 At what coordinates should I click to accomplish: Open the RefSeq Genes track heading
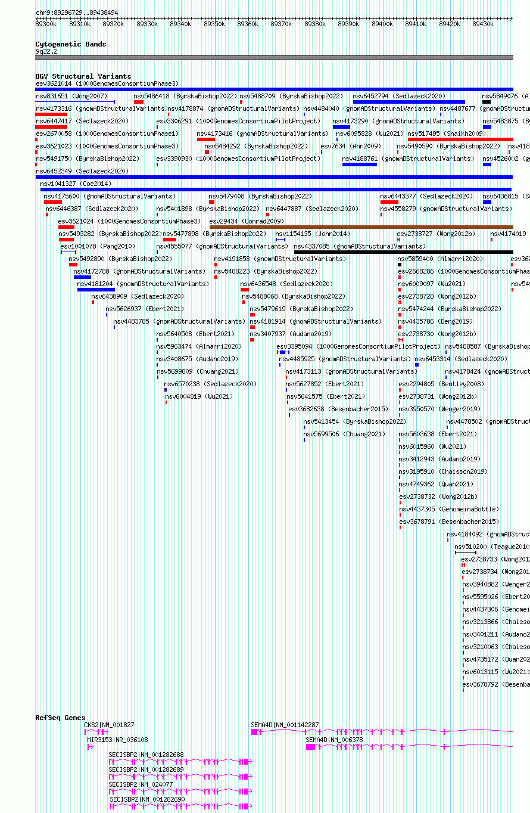(x=60, y=718)
